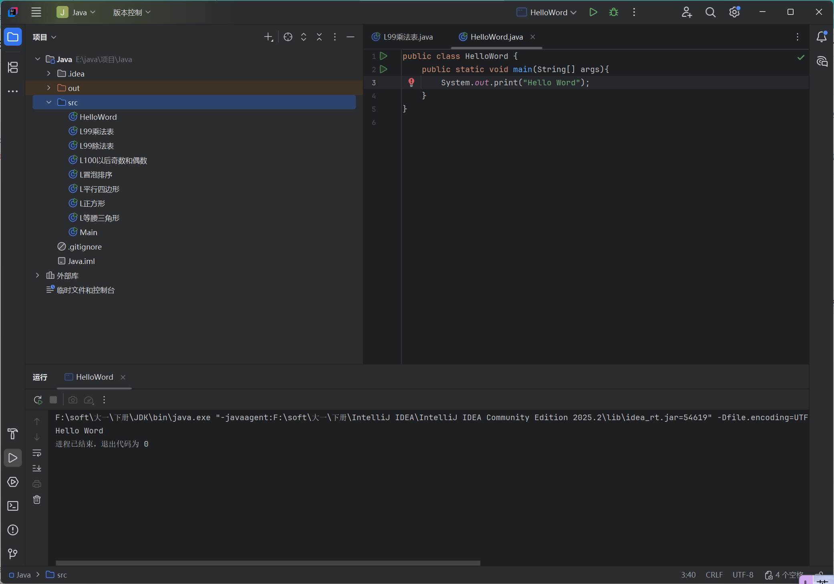Toggle soft-wrap in run console
Image resolution: width=834 pixels, height=584 pixels.
pos(37,453)
